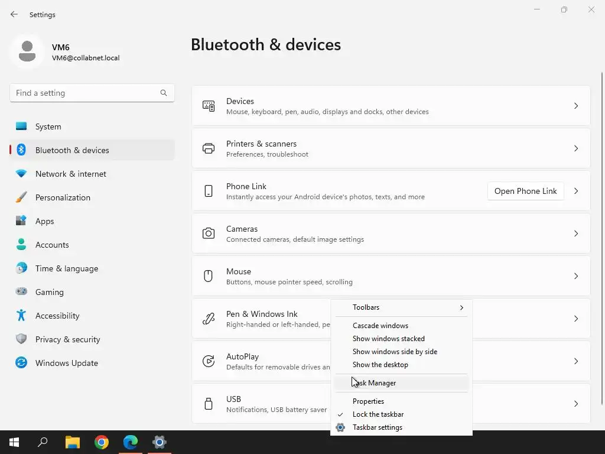Click the Cameras camera icon

(x=209, y=234)
